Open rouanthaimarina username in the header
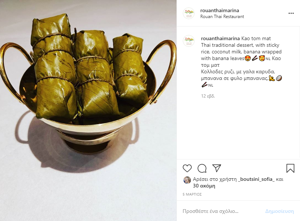The image size is (300, 221). pos(220,10)
